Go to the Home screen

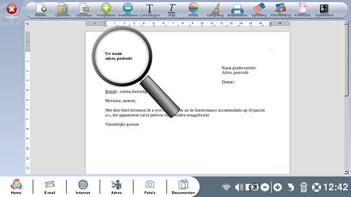[x=16, y=187]
